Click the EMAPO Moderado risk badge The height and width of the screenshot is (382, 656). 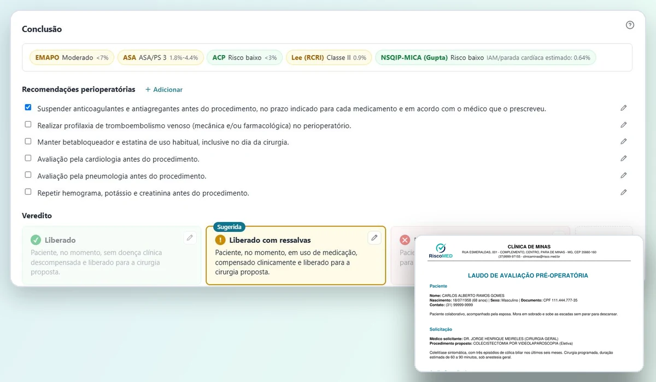(x=72, y=57)
